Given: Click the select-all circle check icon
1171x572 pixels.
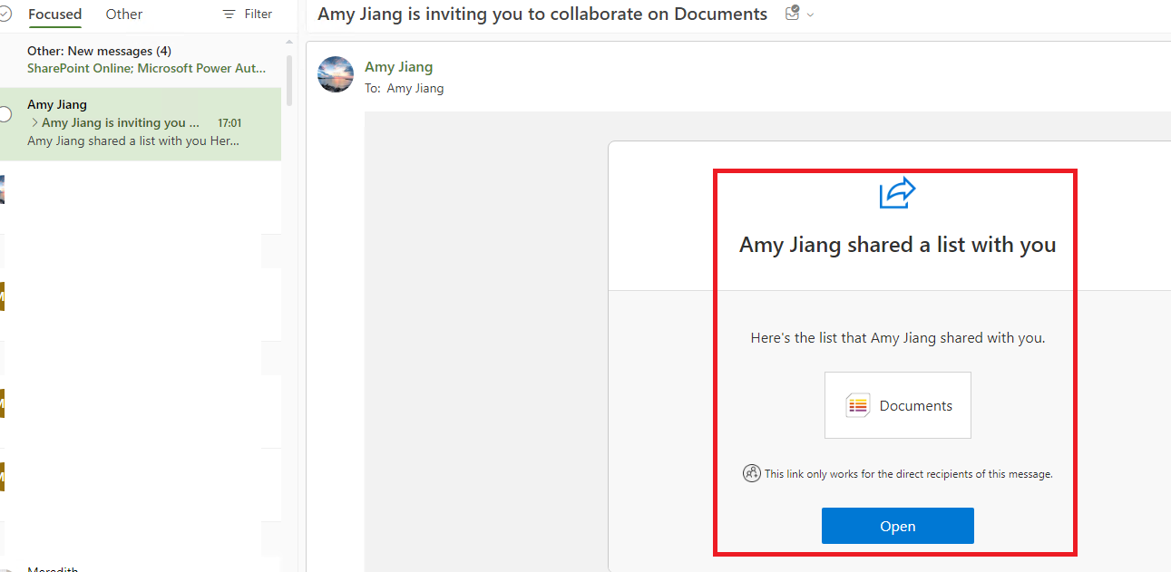Looking at the screenshot, I should click(x=5, y=15).
